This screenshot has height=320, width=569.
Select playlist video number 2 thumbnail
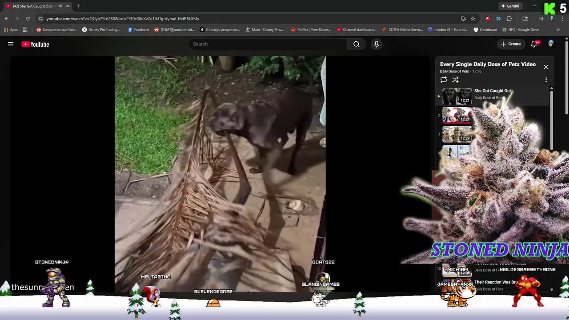[457, 115]
